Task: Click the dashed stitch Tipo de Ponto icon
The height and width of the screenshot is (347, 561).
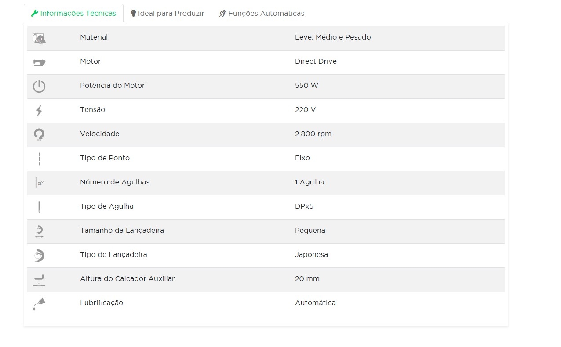Action: pyautogui.click(x=39, y=159)
